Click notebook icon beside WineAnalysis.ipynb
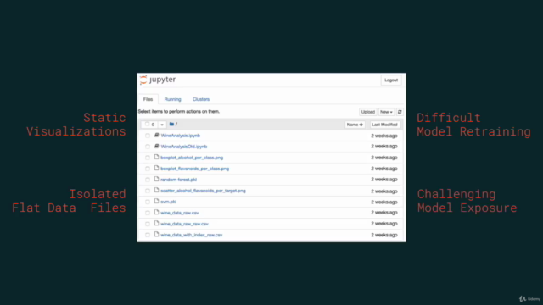Image resolution: width=543 pixels, height=305 pixels. (x=156, y=136)
